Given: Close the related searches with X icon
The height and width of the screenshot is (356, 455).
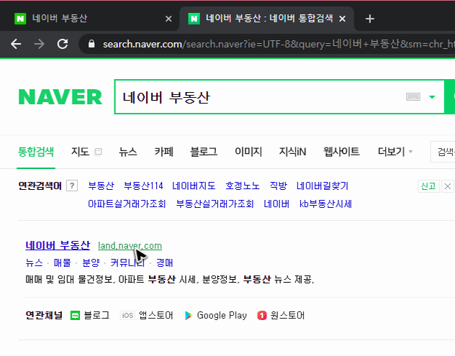Looking at the screenshot, I should click(x=448, y=186).
